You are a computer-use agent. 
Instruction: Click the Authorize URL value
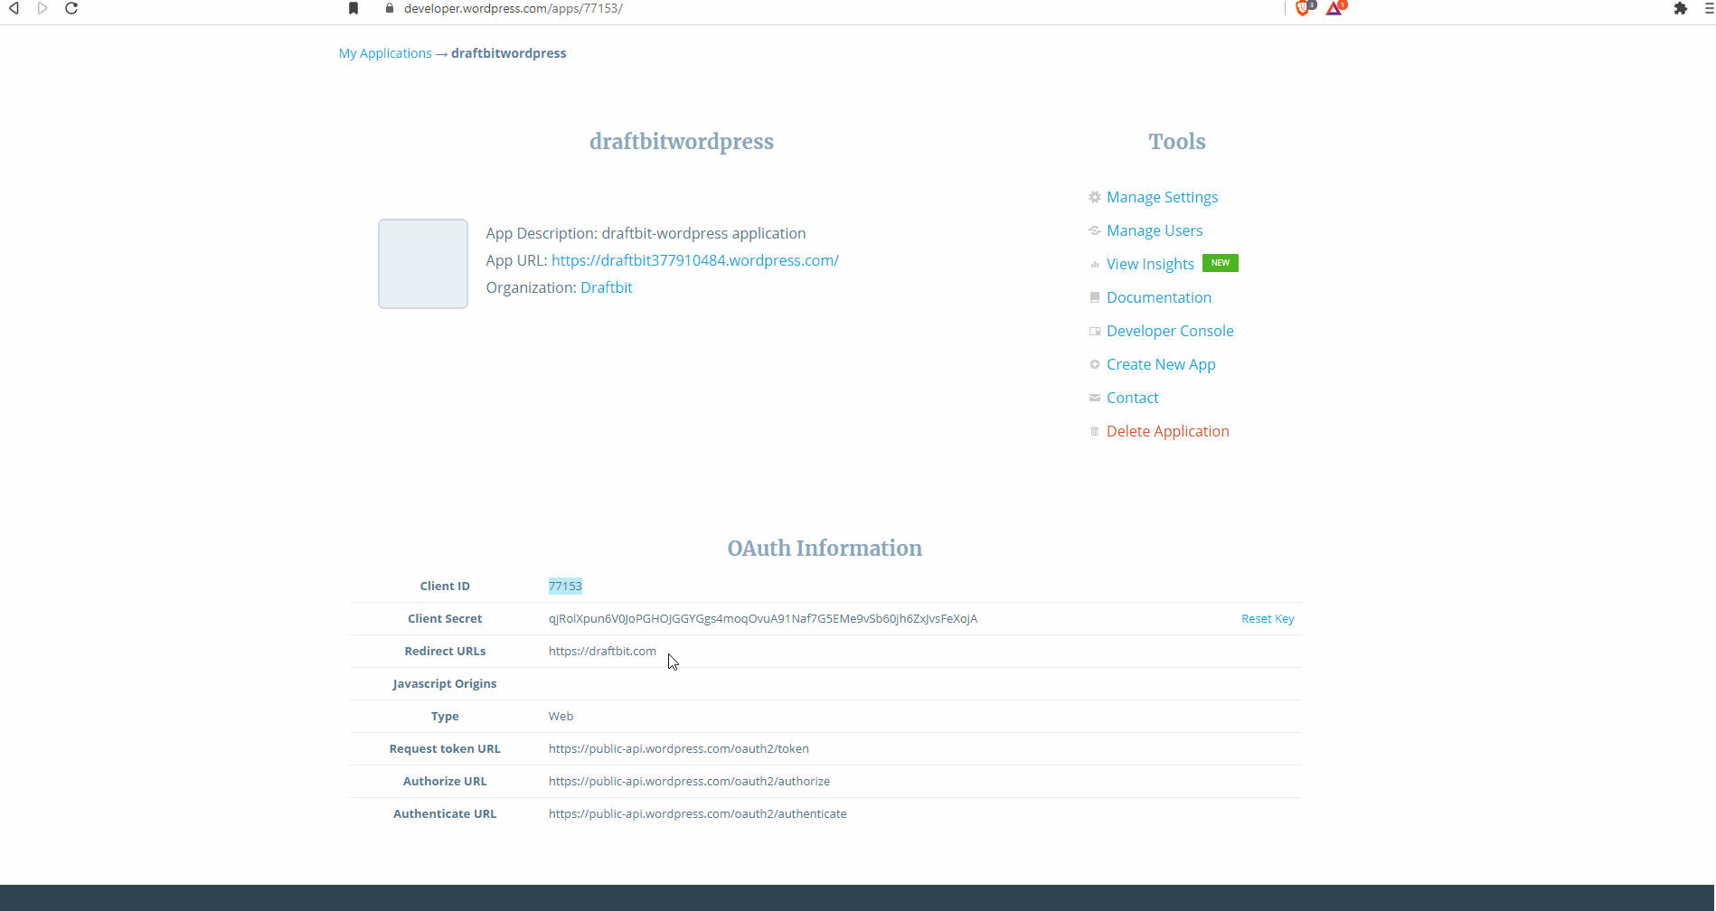(689, 782)
